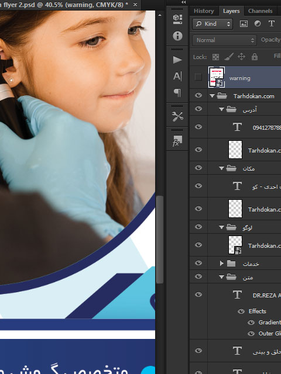Screen dimensions: 281x374
Task: Expand the خدمات group
Action: click(221, 264)
